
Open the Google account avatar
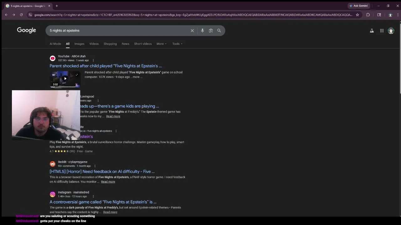click(x=391, y=31)
